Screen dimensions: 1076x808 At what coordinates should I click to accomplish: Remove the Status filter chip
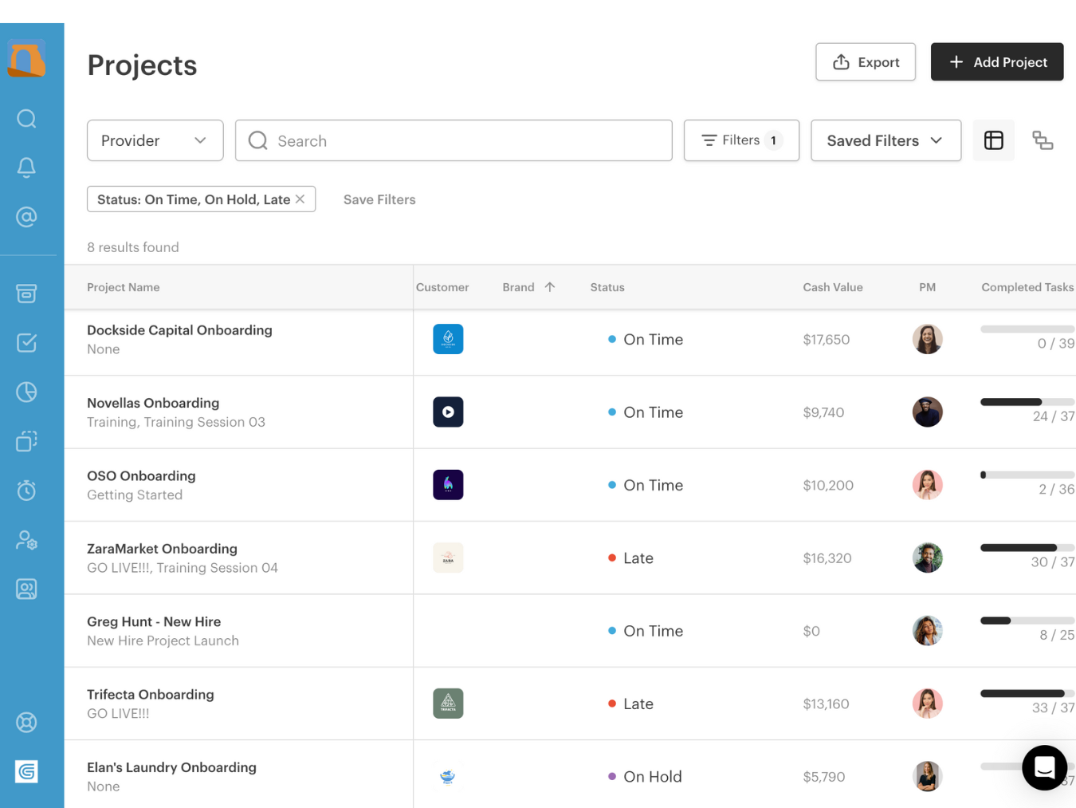[x=300, y=199]
